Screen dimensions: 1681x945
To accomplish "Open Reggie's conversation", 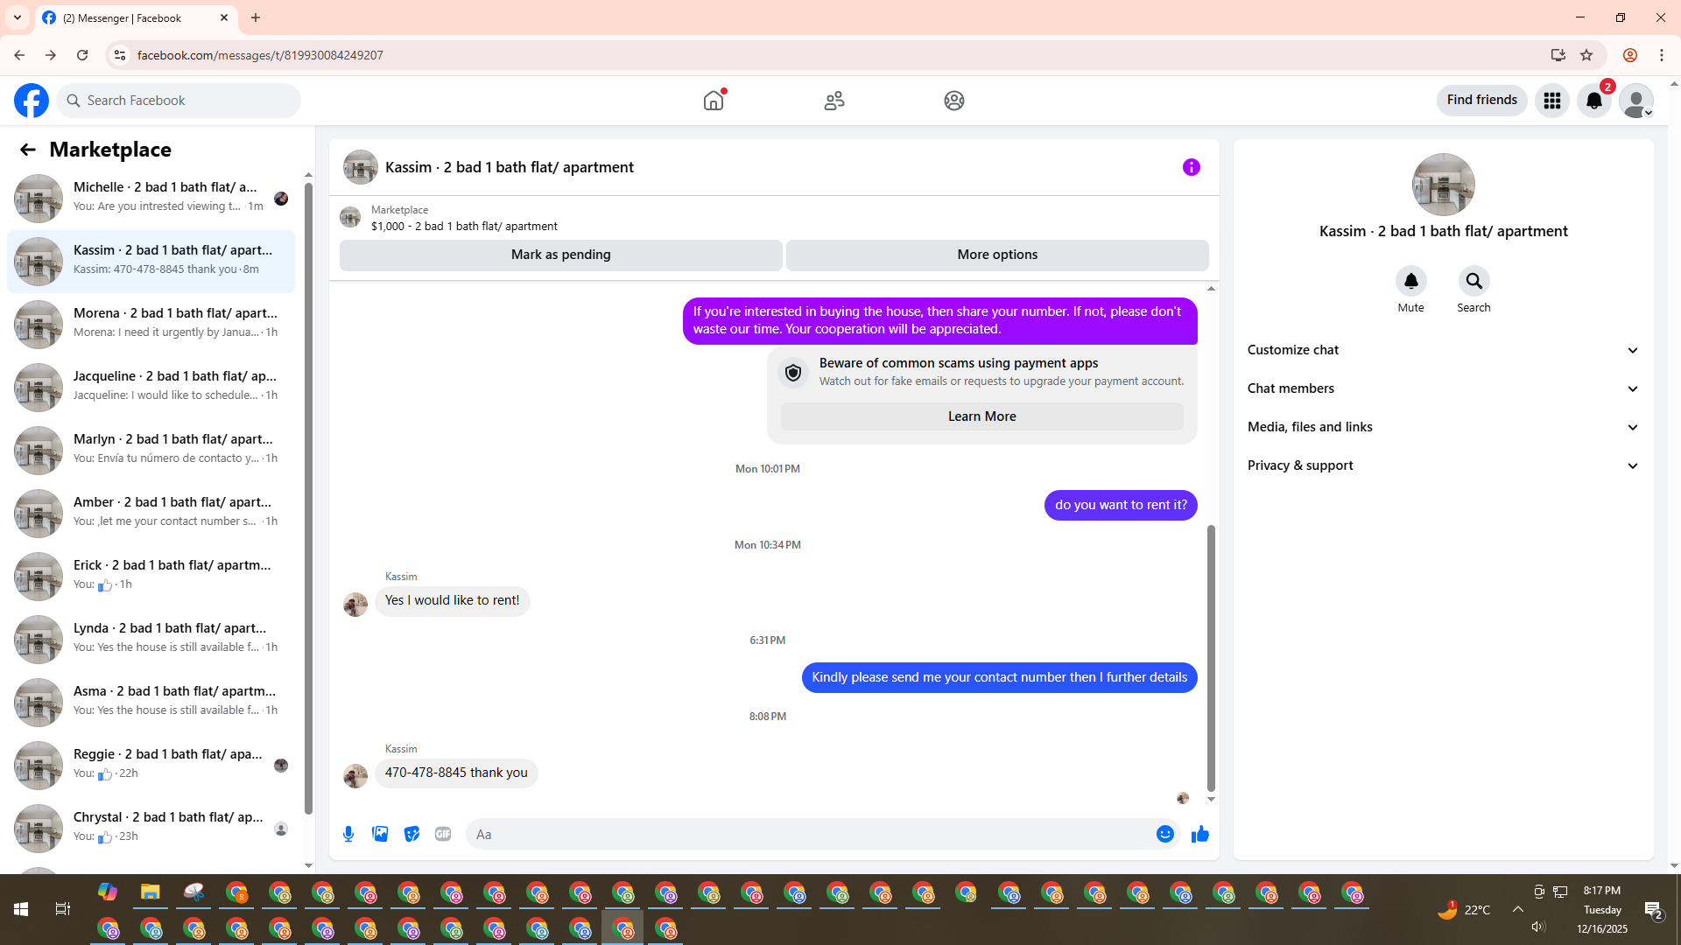I will (x=151, y=766).
